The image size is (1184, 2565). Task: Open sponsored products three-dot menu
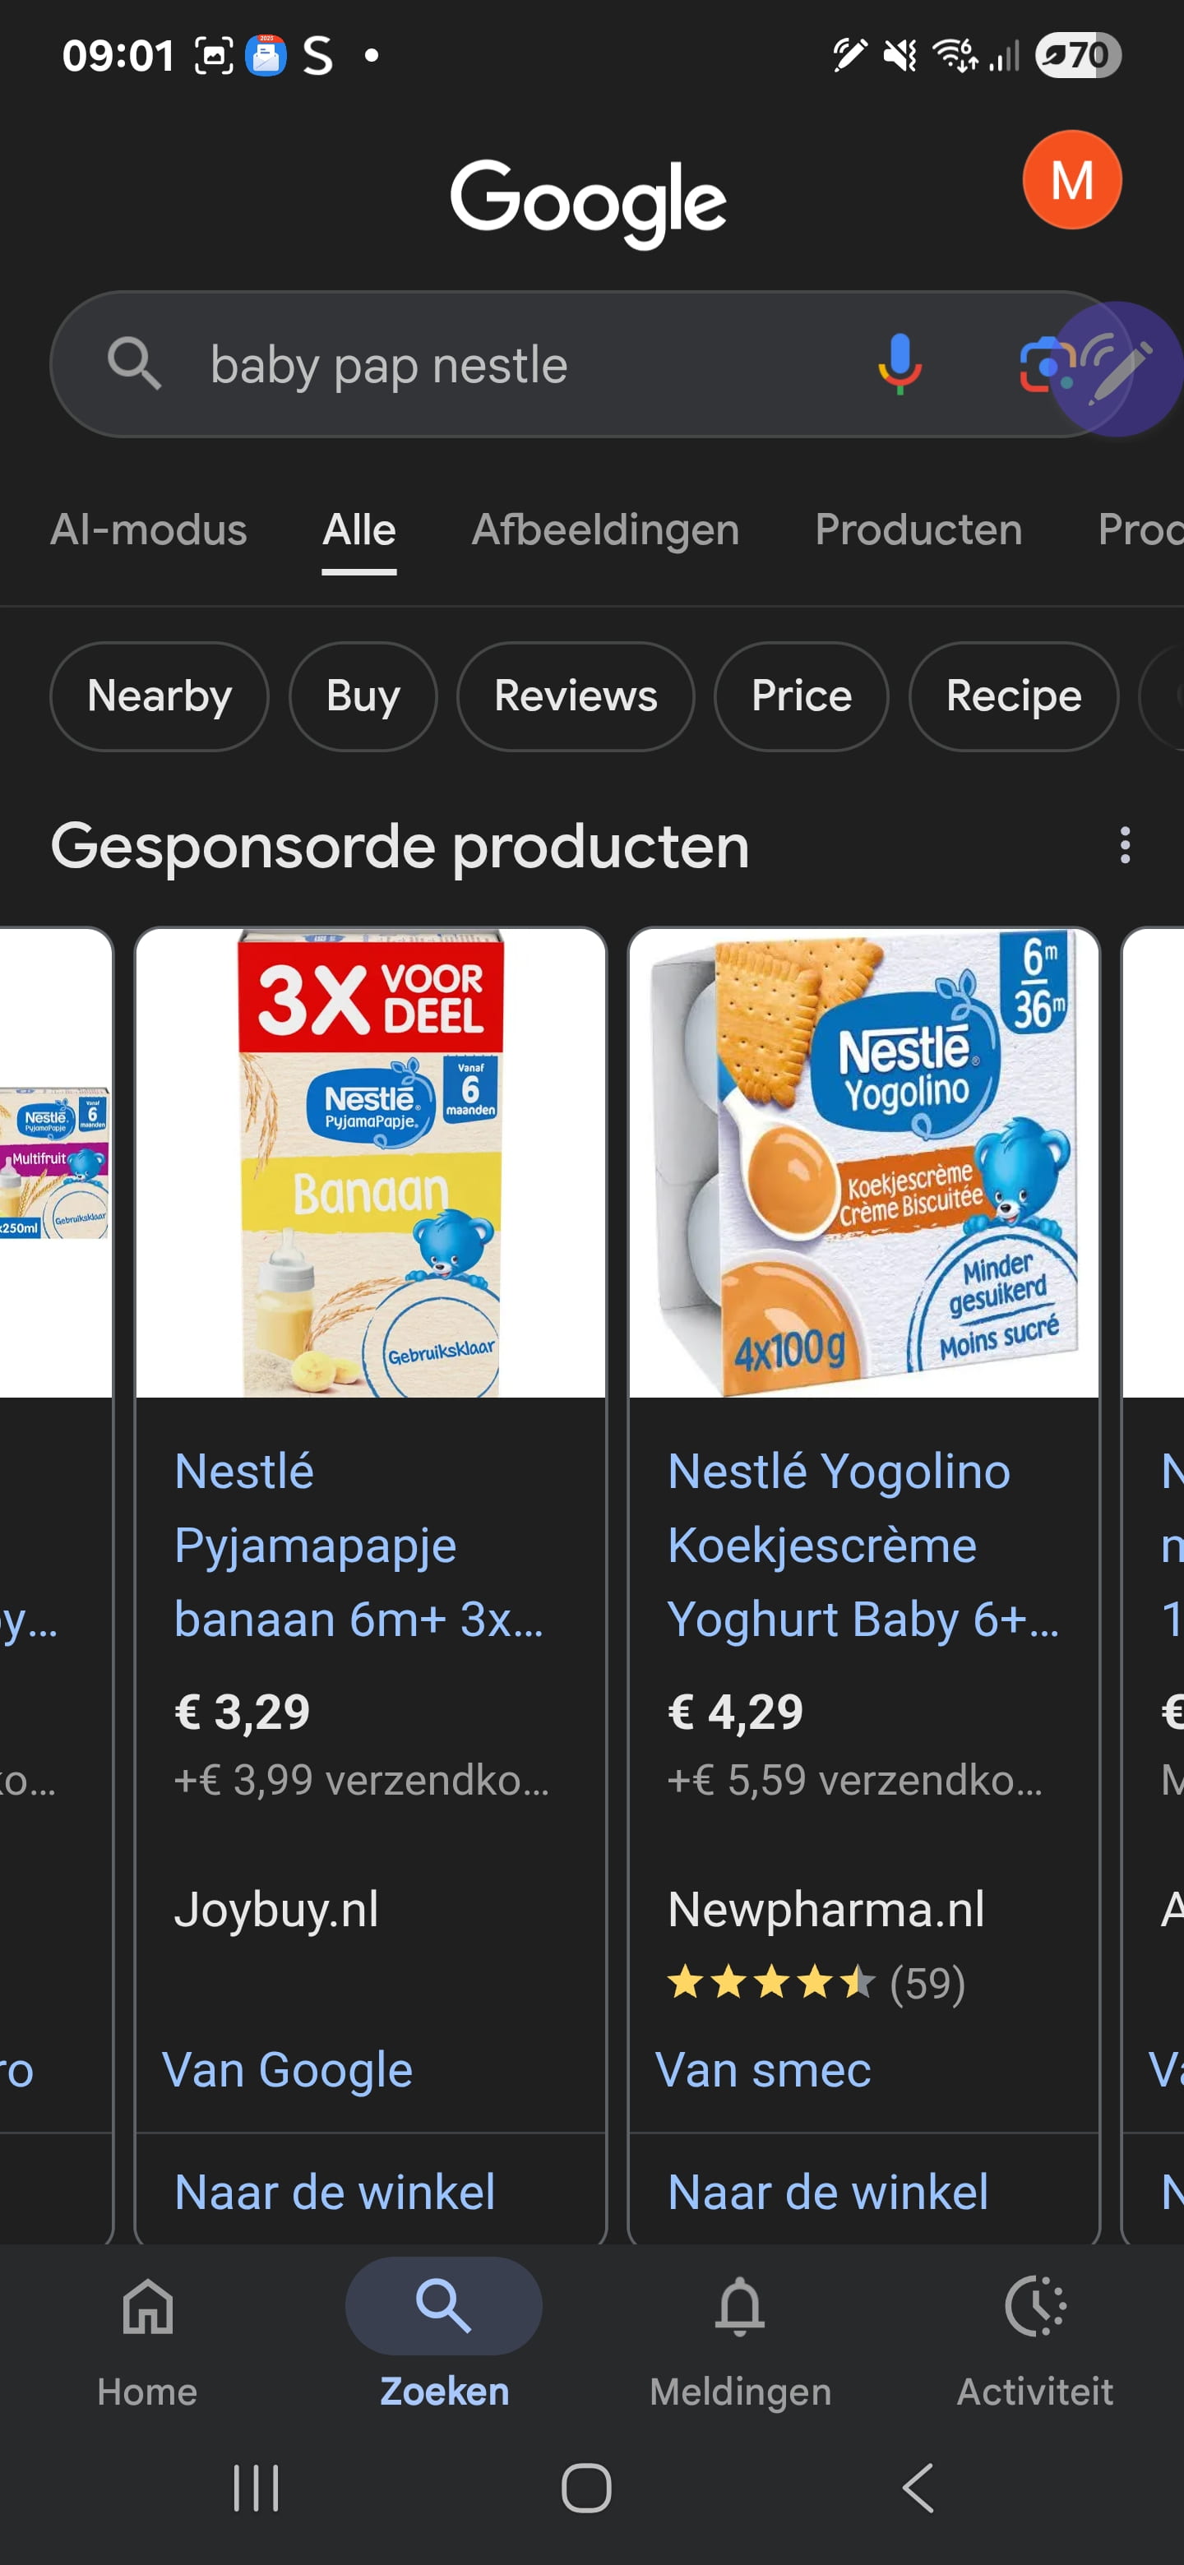tap(1124, 845)
